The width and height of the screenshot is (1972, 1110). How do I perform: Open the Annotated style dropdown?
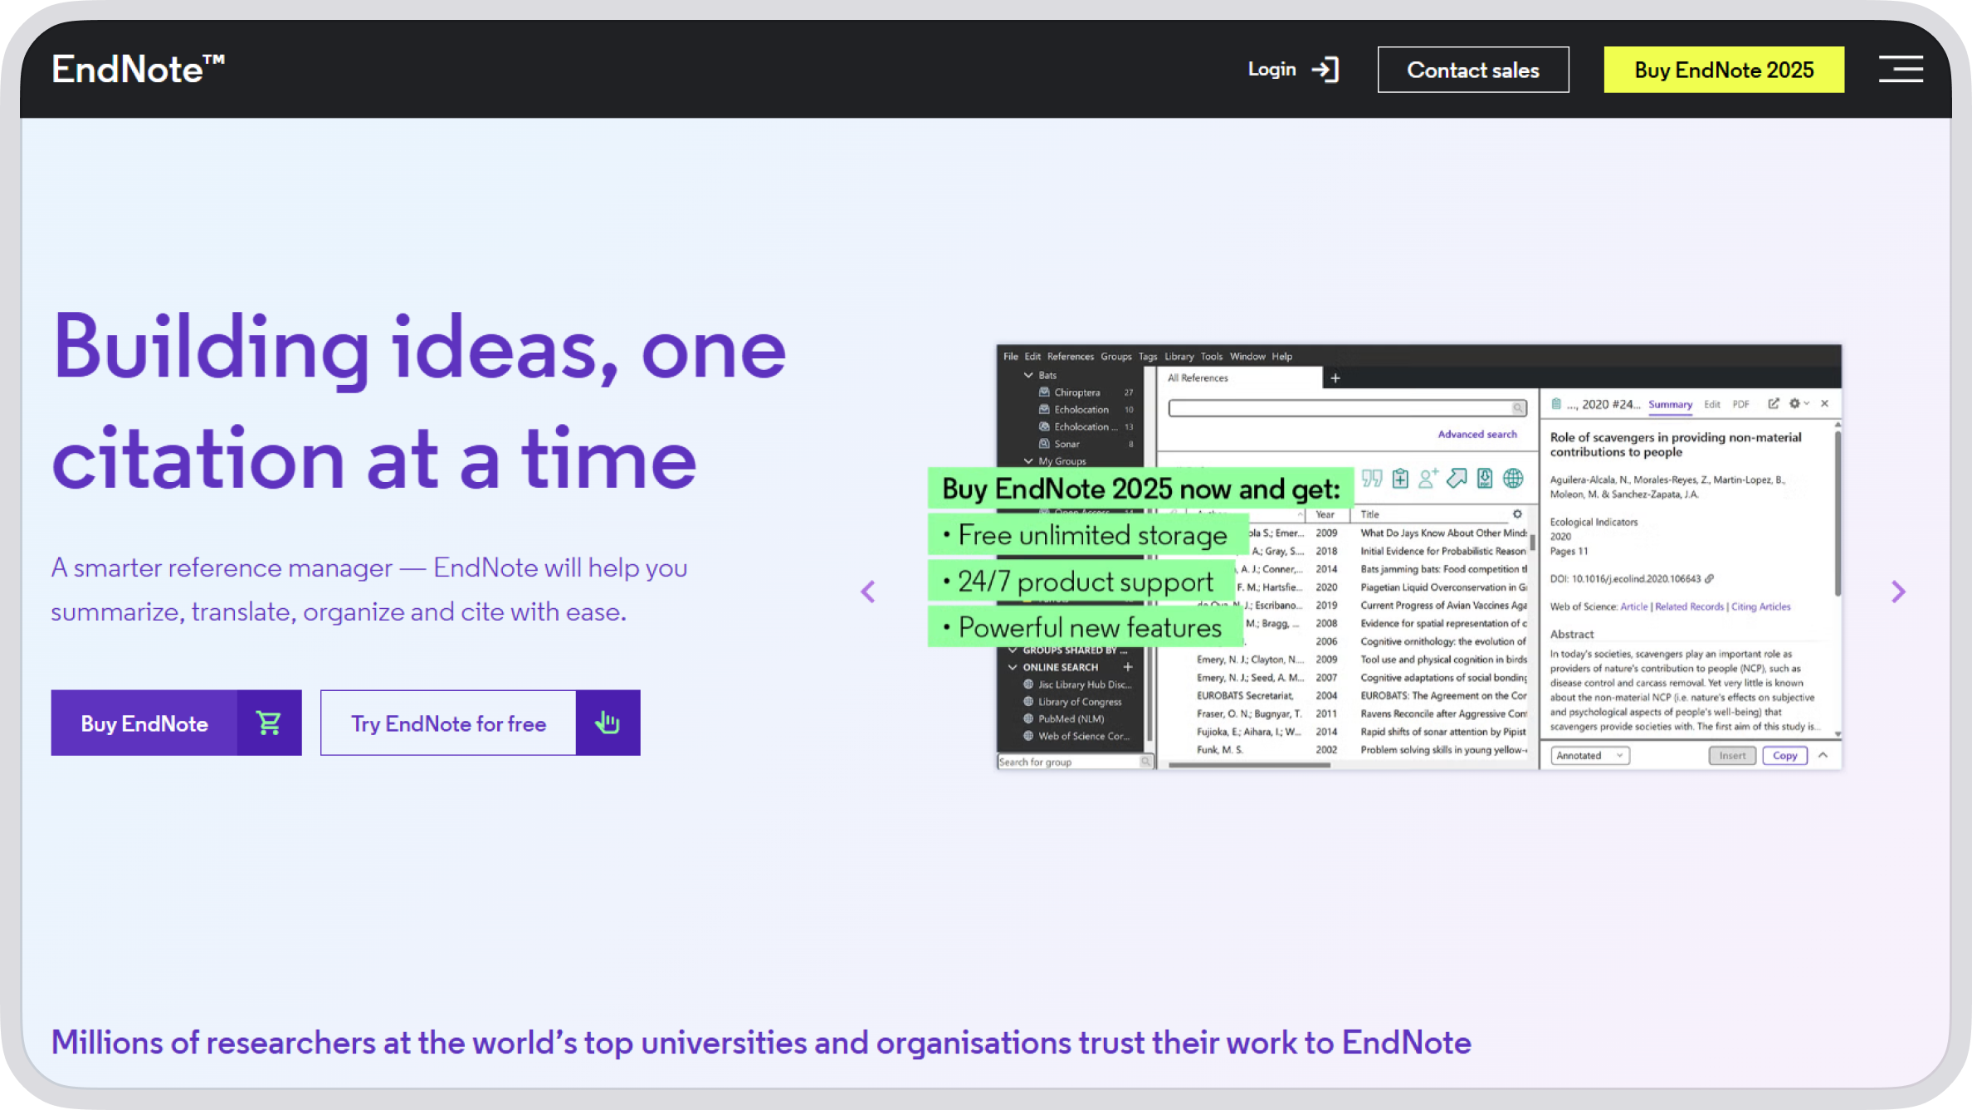click(1590, 756)
